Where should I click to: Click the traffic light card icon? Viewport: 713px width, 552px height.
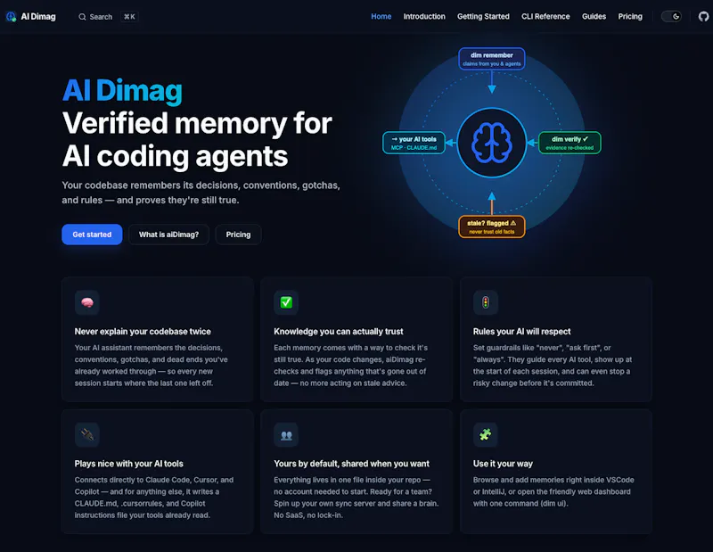[x=485, y=302]
